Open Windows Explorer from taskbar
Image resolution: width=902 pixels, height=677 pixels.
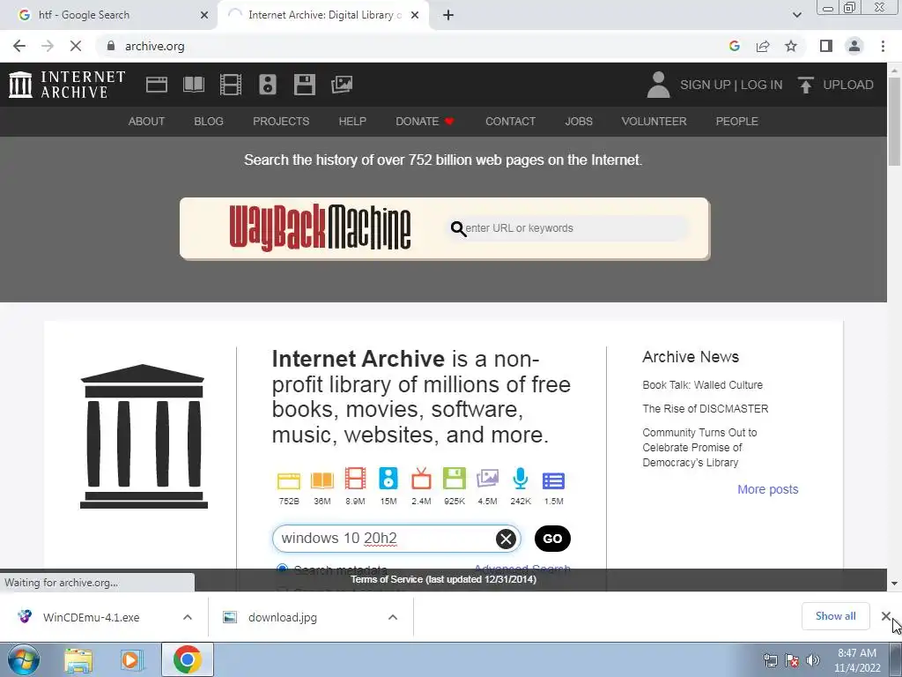pyautogui.click(x=78, y=659)
